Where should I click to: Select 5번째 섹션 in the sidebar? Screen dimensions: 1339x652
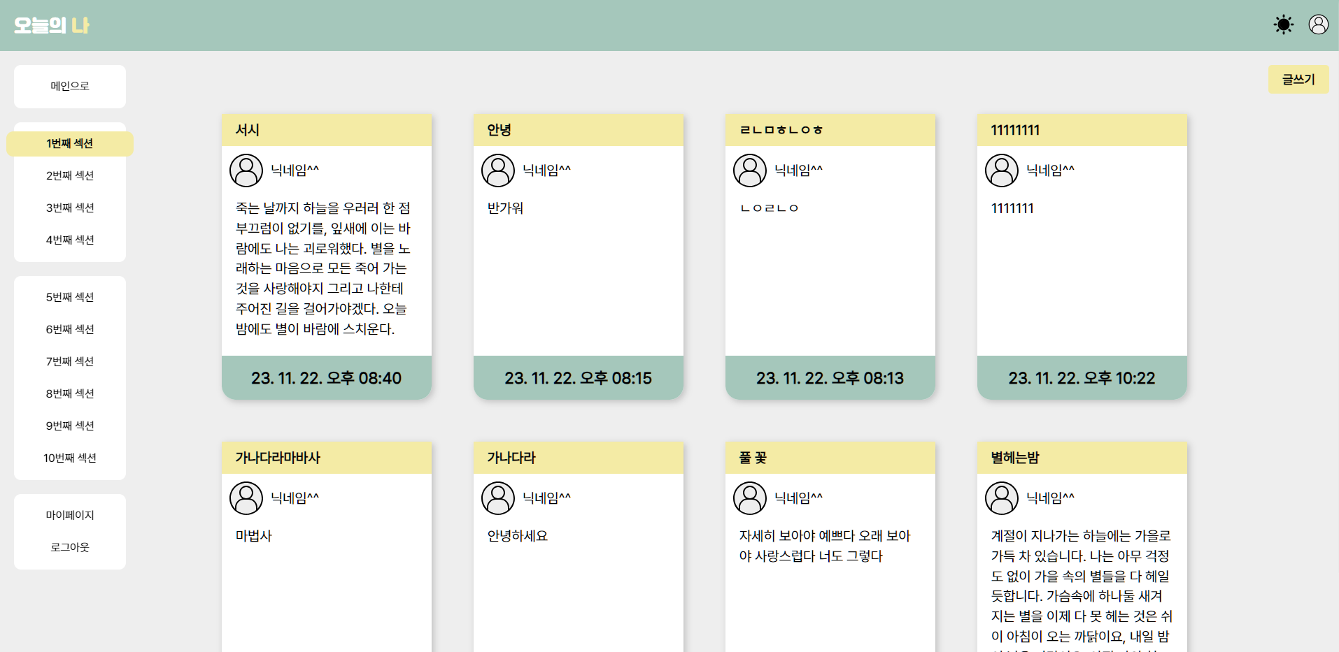(x=70, y=297)
